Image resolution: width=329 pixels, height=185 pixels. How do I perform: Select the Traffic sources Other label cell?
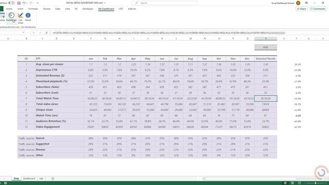tap(60, 155)
